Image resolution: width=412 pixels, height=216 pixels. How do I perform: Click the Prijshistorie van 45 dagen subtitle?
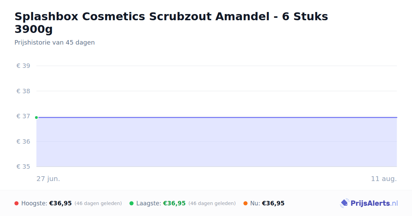[x=55, y=43]
